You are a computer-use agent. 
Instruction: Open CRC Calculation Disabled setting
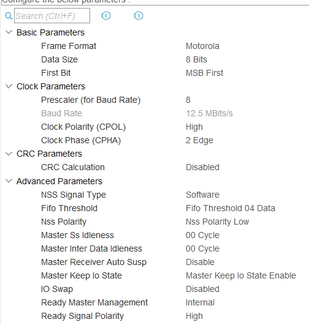point(202,167)
